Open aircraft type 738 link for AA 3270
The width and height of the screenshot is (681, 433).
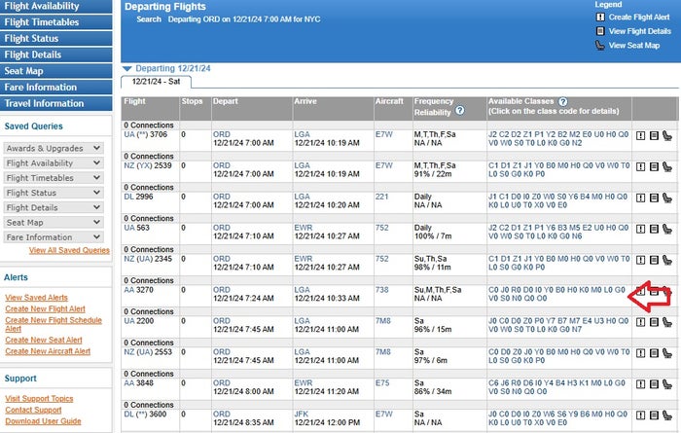pyautogui.click(x=382, y=290)
